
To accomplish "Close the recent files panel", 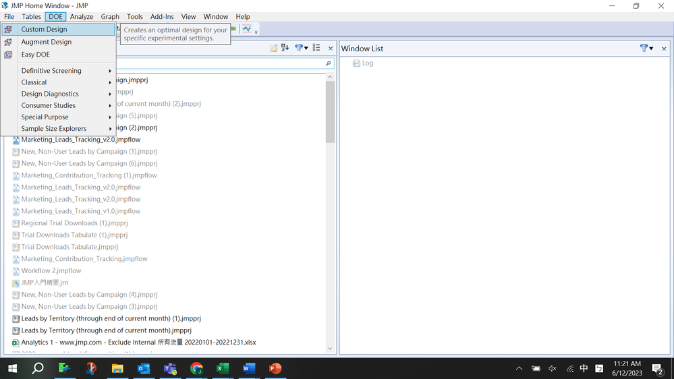I will (331, 49).
